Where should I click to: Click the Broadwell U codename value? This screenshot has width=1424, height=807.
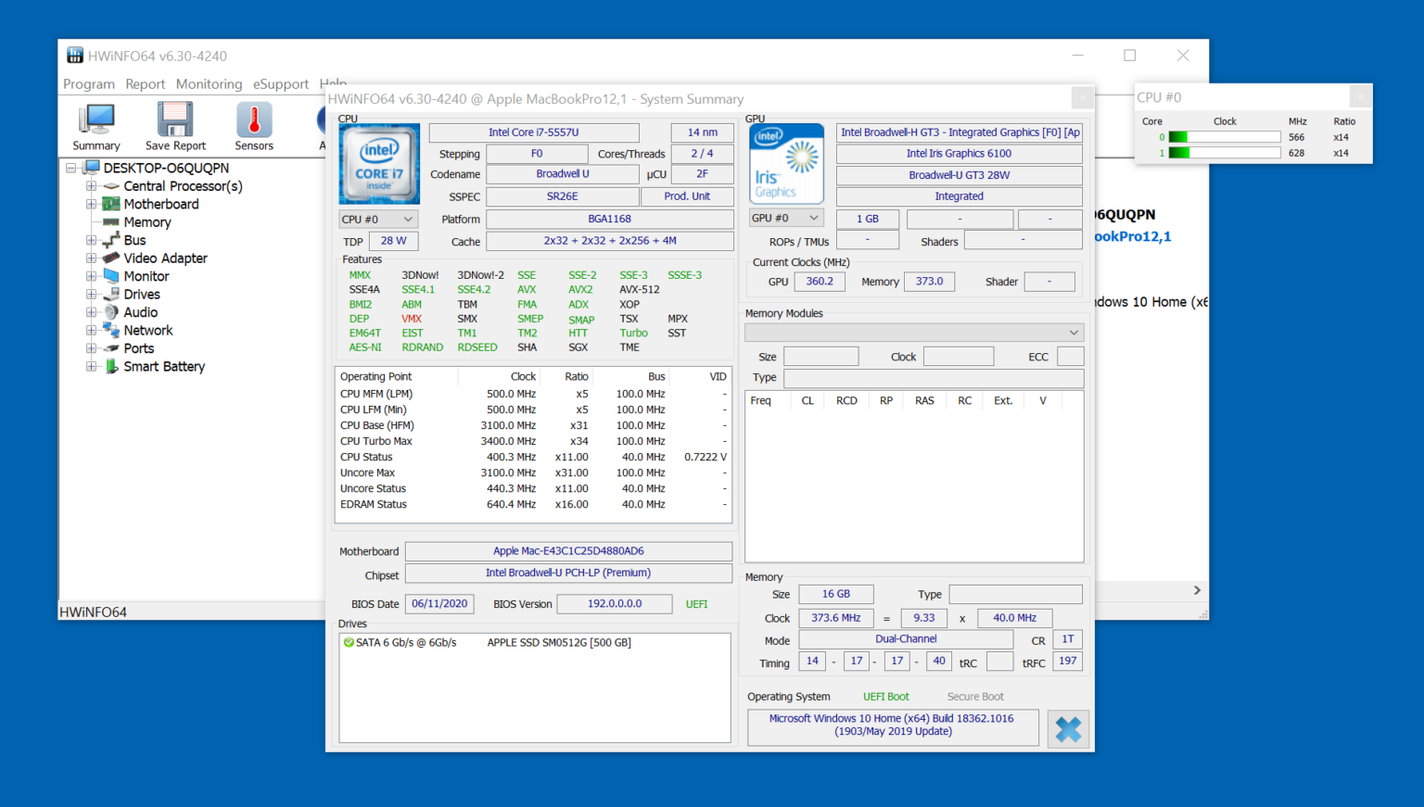pyautogui.click(x=563, y=174)
